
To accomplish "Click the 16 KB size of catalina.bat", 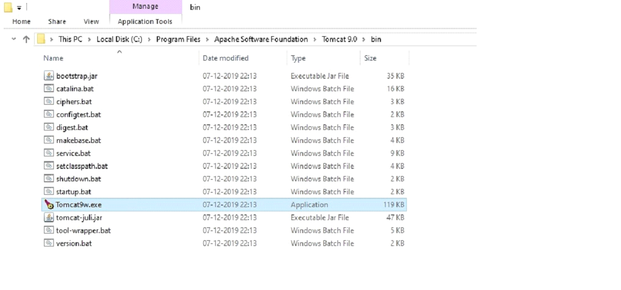I will [396, 89].
